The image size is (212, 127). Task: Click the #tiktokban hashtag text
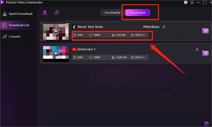(x=151, y=27)
